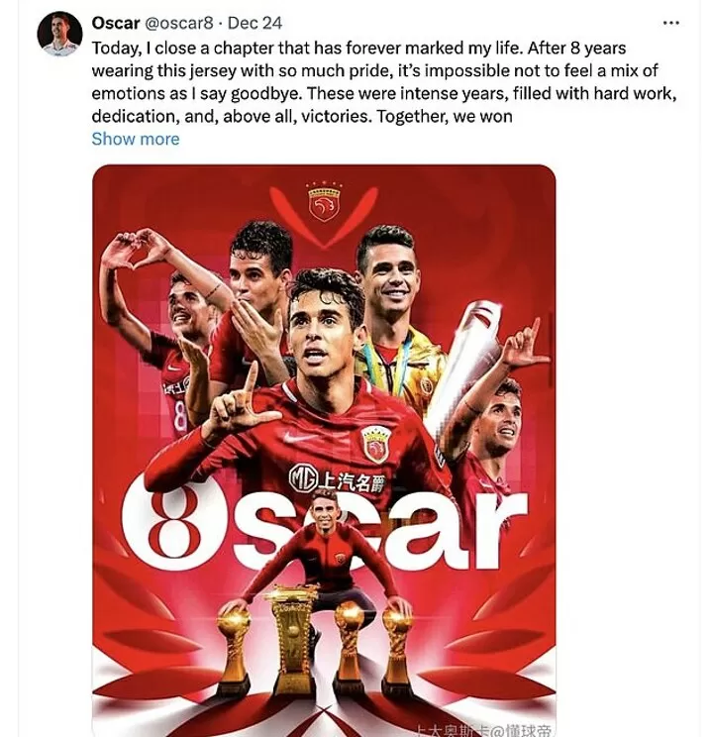Screen dimensions: 713x737
Task: Click the tall golden trophy in the middle
Action: tap(290, 639)
